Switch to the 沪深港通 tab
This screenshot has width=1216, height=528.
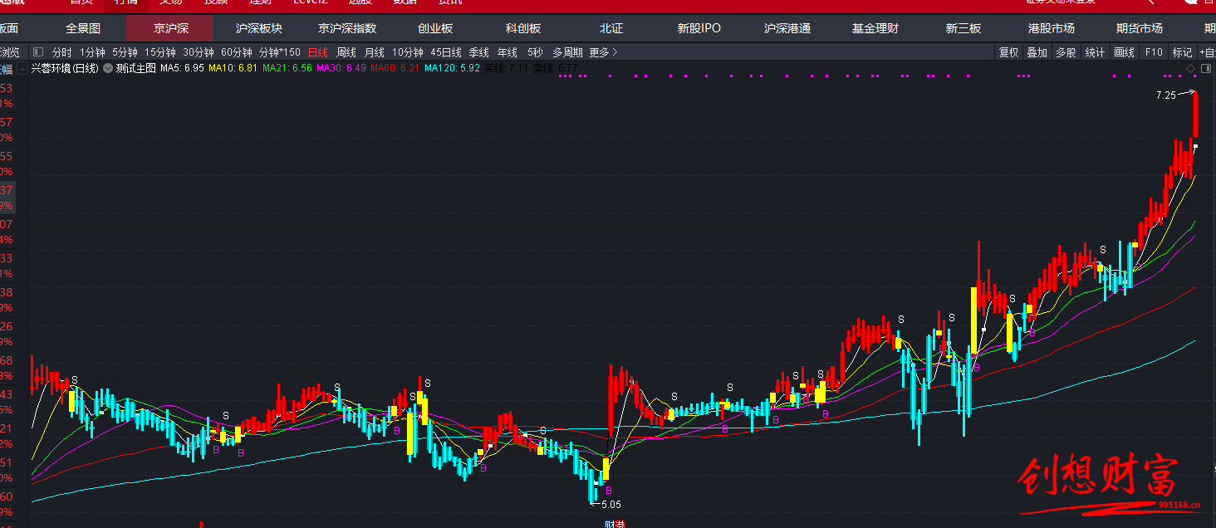click(787, 28)
